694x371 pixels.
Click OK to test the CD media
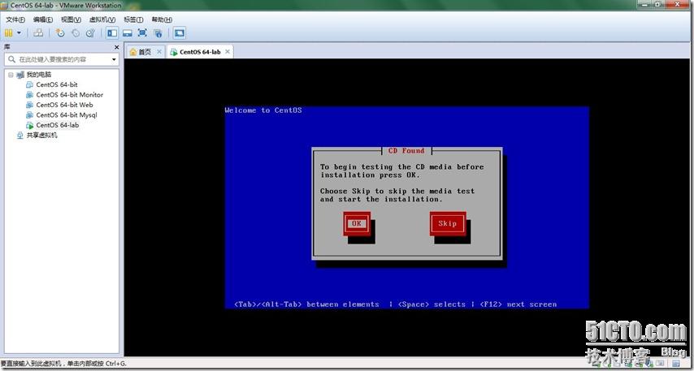(357, 223)
